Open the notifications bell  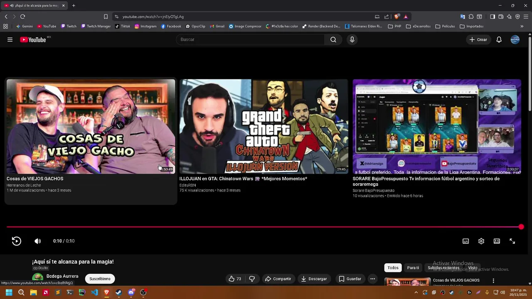point(499,39)
